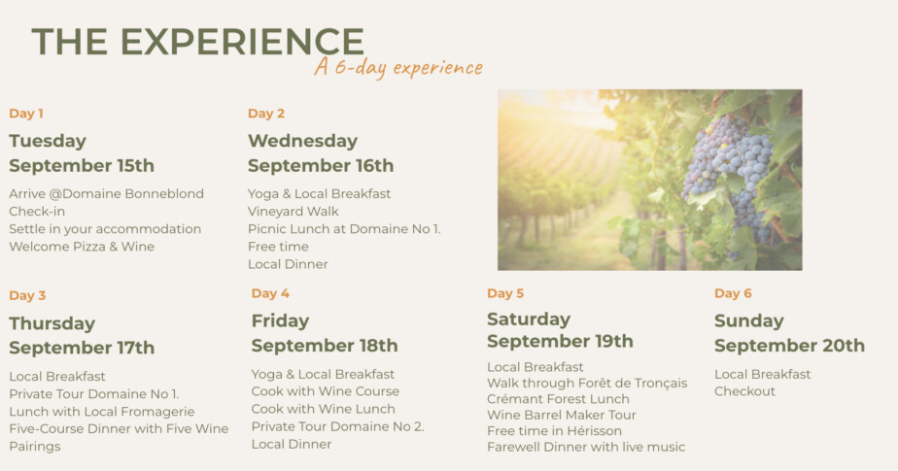
Task: Select the 'Day 2' label
Action: point(266,114)
